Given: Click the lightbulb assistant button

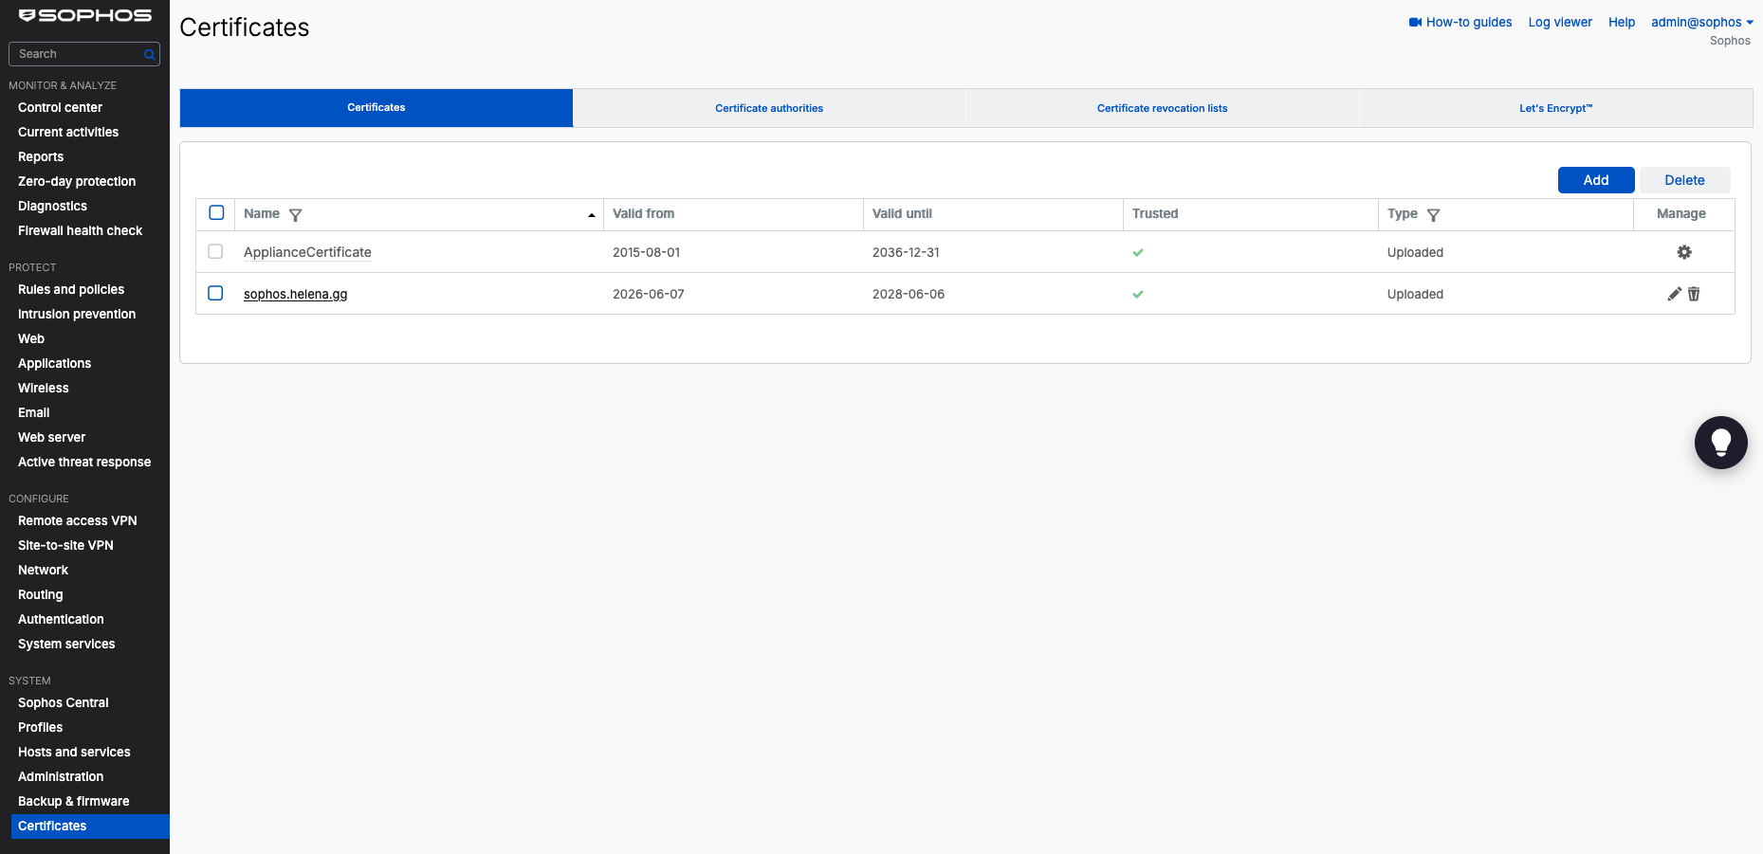Looking at the screenshot, I should click(x=1721, y=443).
